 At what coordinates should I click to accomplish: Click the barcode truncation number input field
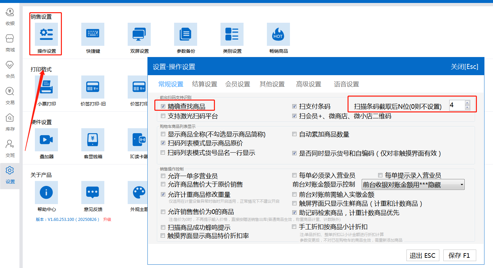[x=457, y=105]
